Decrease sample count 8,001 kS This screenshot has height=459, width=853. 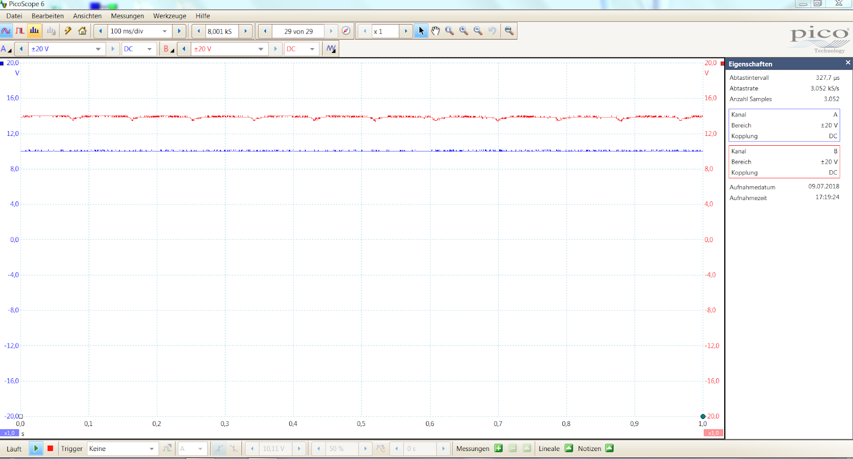pyautogui.click(x=199, y=31)
